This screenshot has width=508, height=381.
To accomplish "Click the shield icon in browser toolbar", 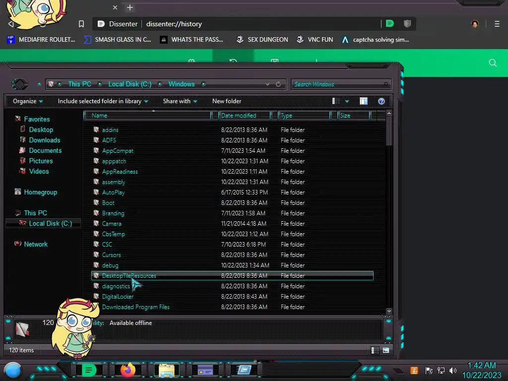I will [x=407, y=24].
